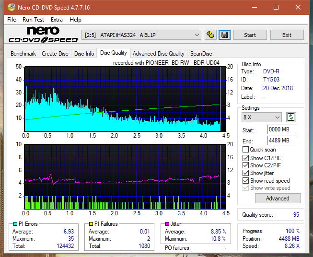Click the Nero app icon in title bar

12,7
